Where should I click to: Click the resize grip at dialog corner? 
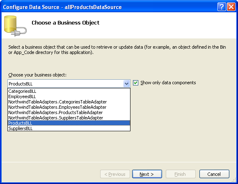coord(234,180)
